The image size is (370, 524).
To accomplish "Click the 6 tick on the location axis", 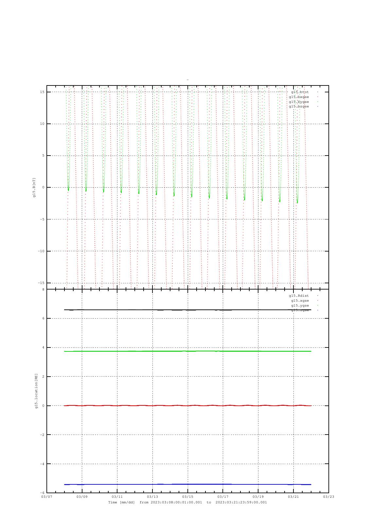I will [43, 318].
